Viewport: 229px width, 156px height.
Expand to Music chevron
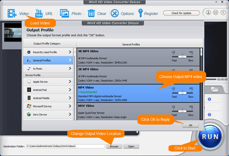pyautogui.click(x=70, y=68)
